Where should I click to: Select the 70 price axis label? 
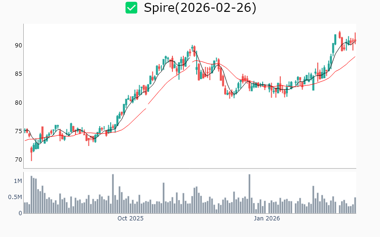tap(18, 159)
